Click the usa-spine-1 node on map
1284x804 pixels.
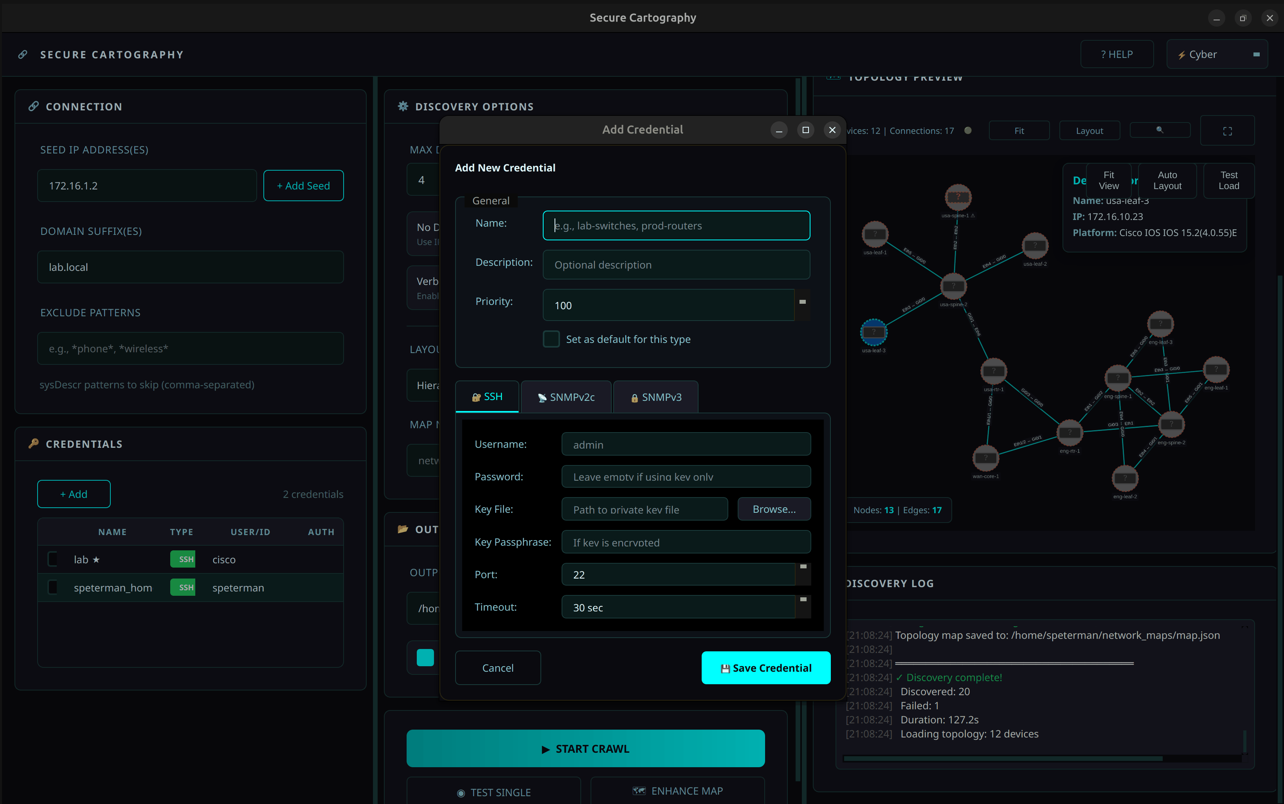pyautogui.click(x=958, y=197)
